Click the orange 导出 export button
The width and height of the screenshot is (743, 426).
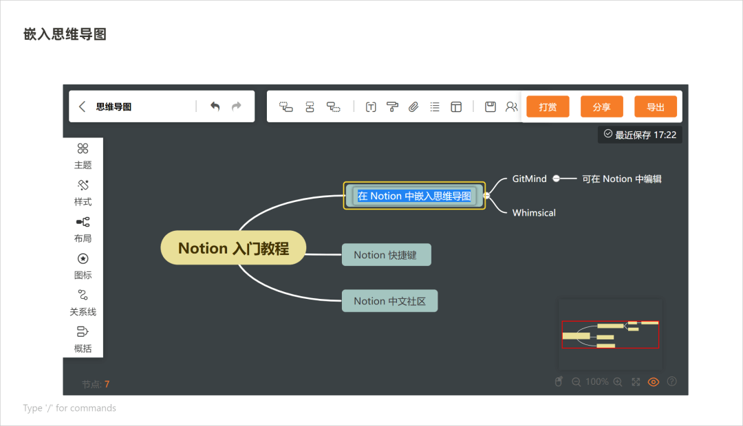[656, 107]
